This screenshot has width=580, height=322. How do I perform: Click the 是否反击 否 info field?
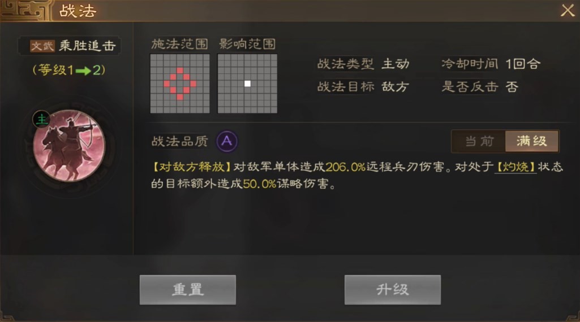tap(480, 87)
